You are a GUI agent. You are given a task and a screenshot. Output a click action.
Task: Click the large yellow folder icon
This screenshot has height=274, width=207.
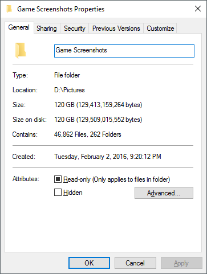pos(21,51)
